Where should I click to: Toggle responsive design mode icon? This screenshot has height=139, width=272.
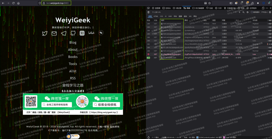click(x=263, y=8)
